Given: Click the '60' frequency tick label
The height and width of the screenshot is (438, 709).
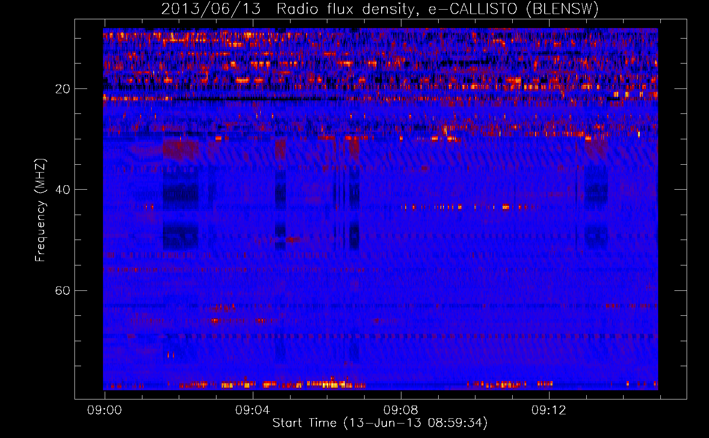Looking at the screenshot, I should tap(63, 290).
